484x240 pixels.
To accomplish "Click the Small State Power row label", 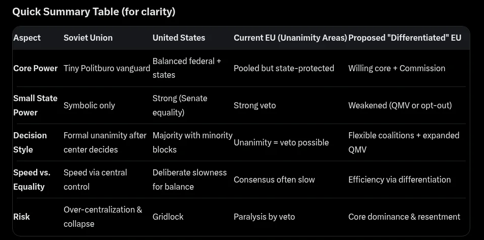I will point(35,105).
